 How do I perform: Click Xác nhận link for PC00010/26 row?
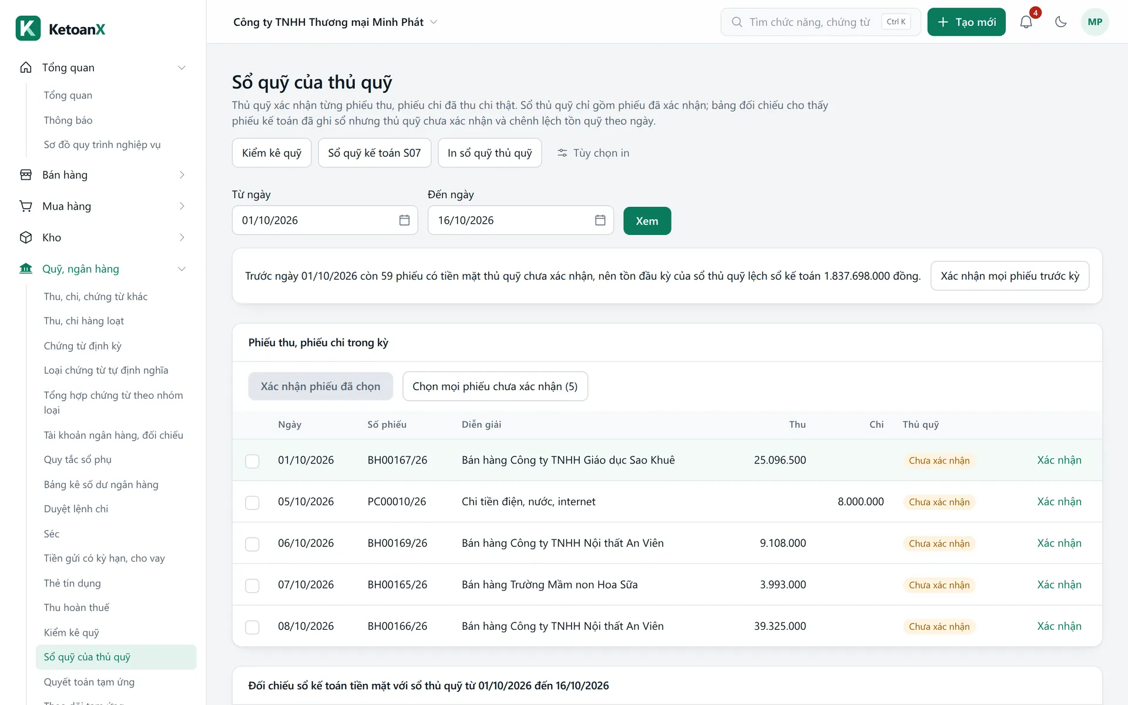coord(1059,502)
